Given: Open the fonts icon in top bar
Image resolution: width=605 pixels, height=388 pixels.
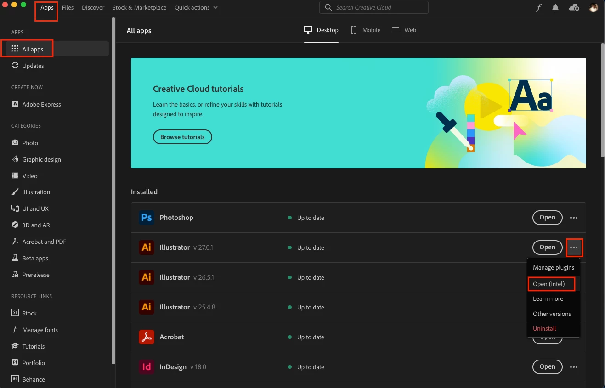Looking at the screenshot, I should coord(539,8).
